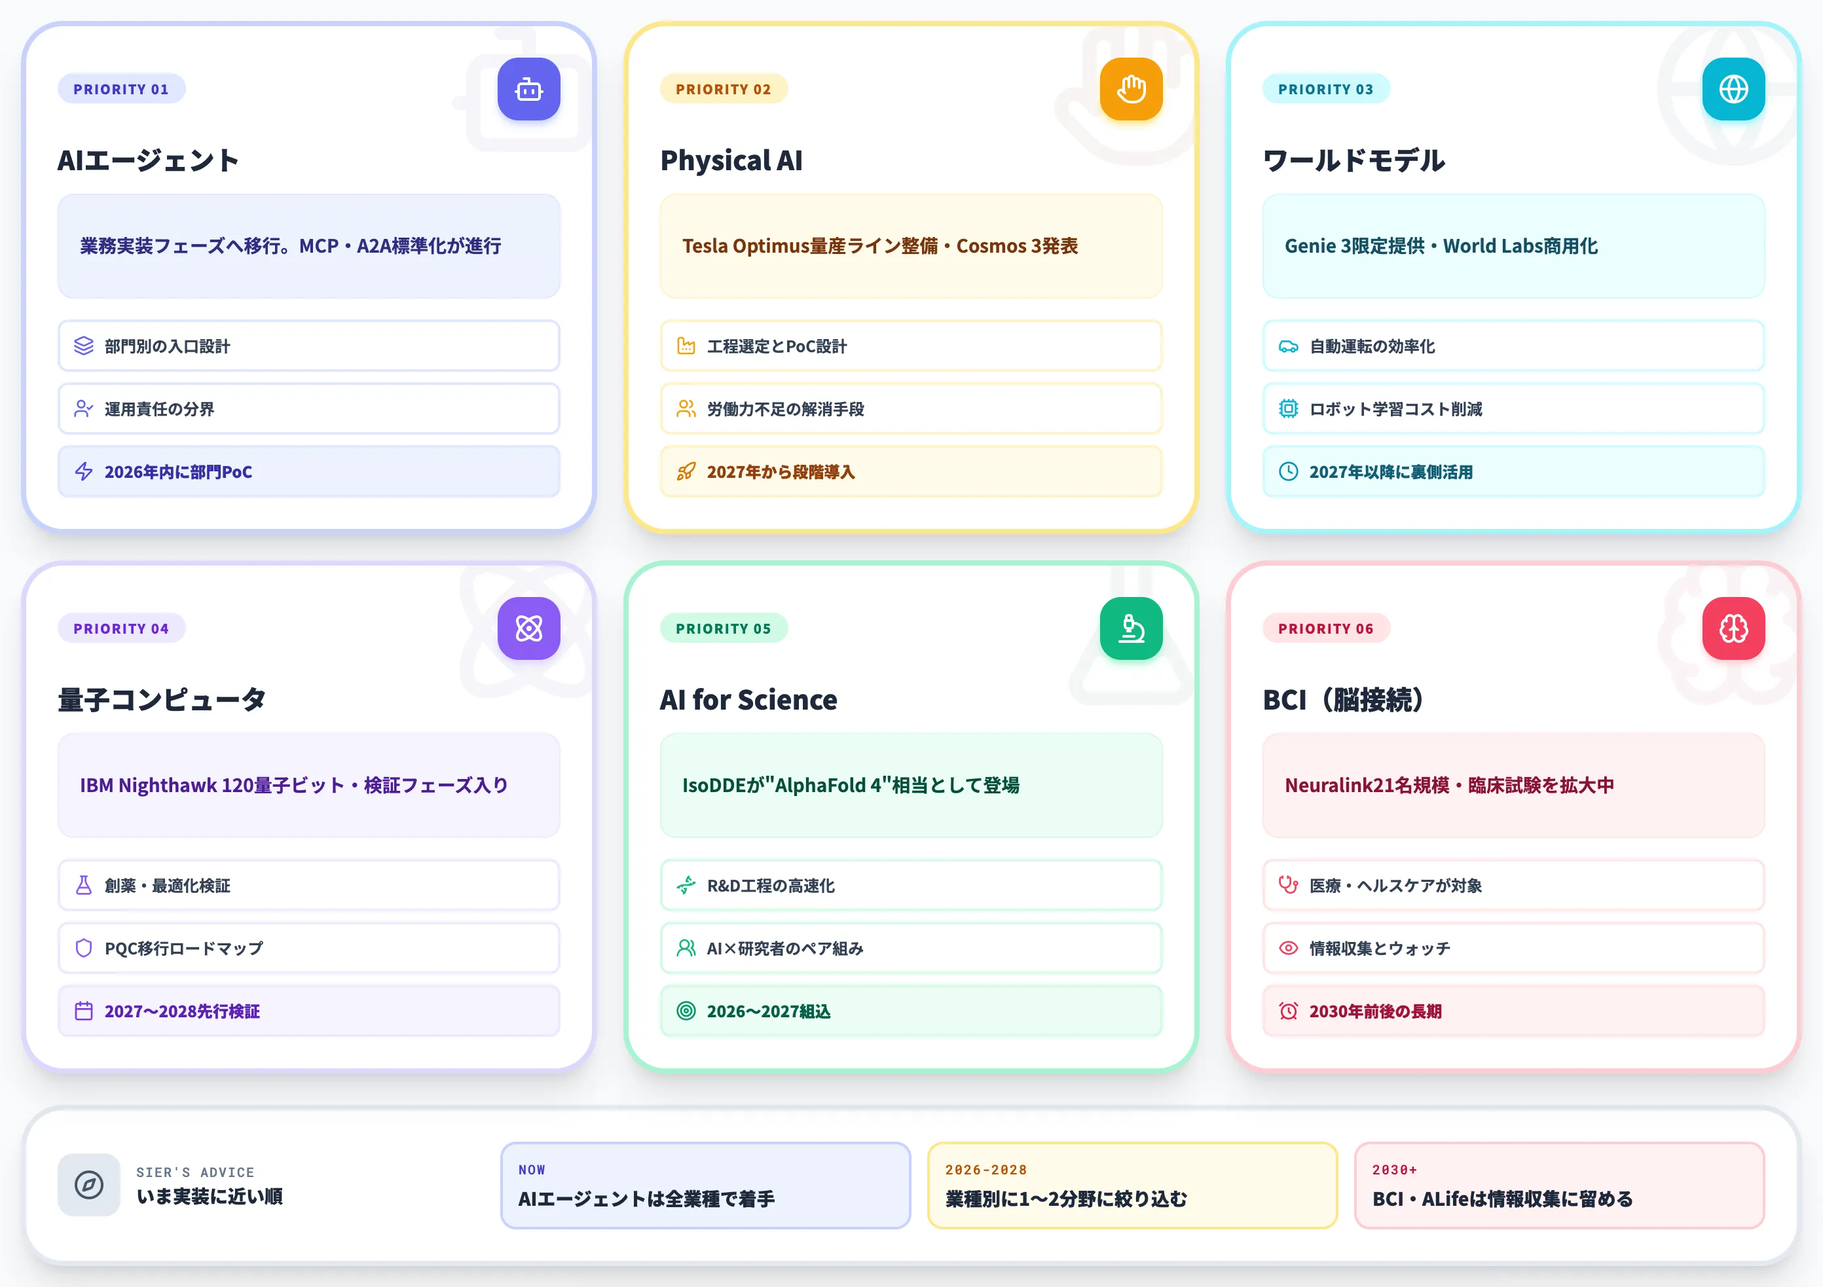The image size is (1823, 1287).
Task: Click the いま実装に近い順 heading
Action: click(x=210, y=1197)
